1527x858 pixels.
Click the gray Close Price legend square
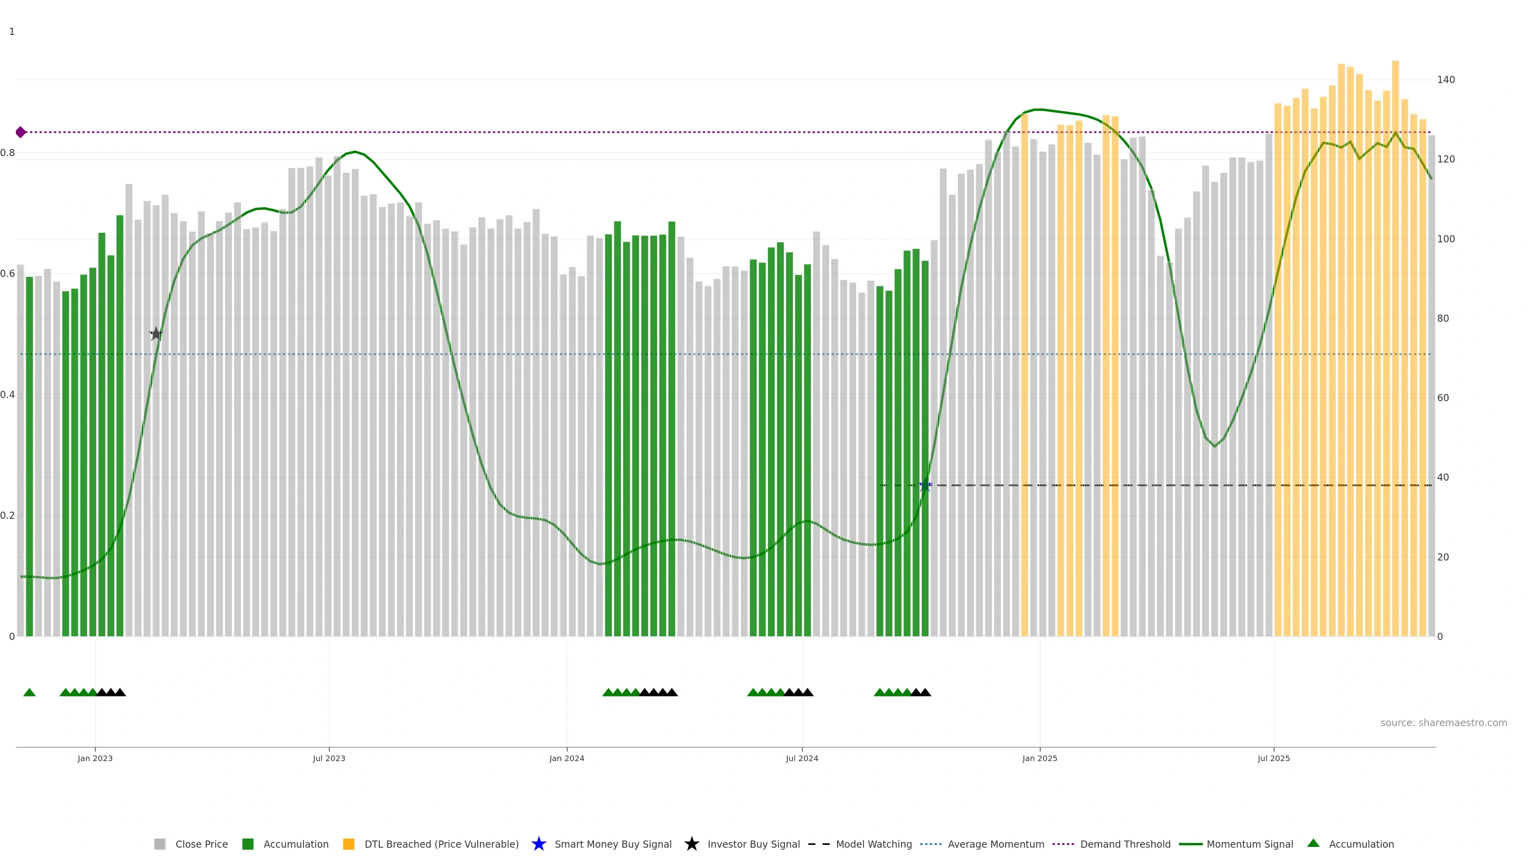tap(159, 844)
